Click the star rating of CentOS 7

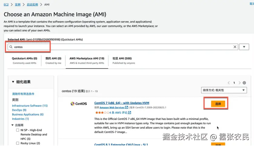click(102, 112)
